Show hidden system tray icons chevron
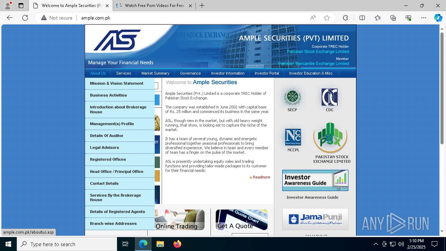The height and width of the screenshot is (251, 446). coord(376,244)
